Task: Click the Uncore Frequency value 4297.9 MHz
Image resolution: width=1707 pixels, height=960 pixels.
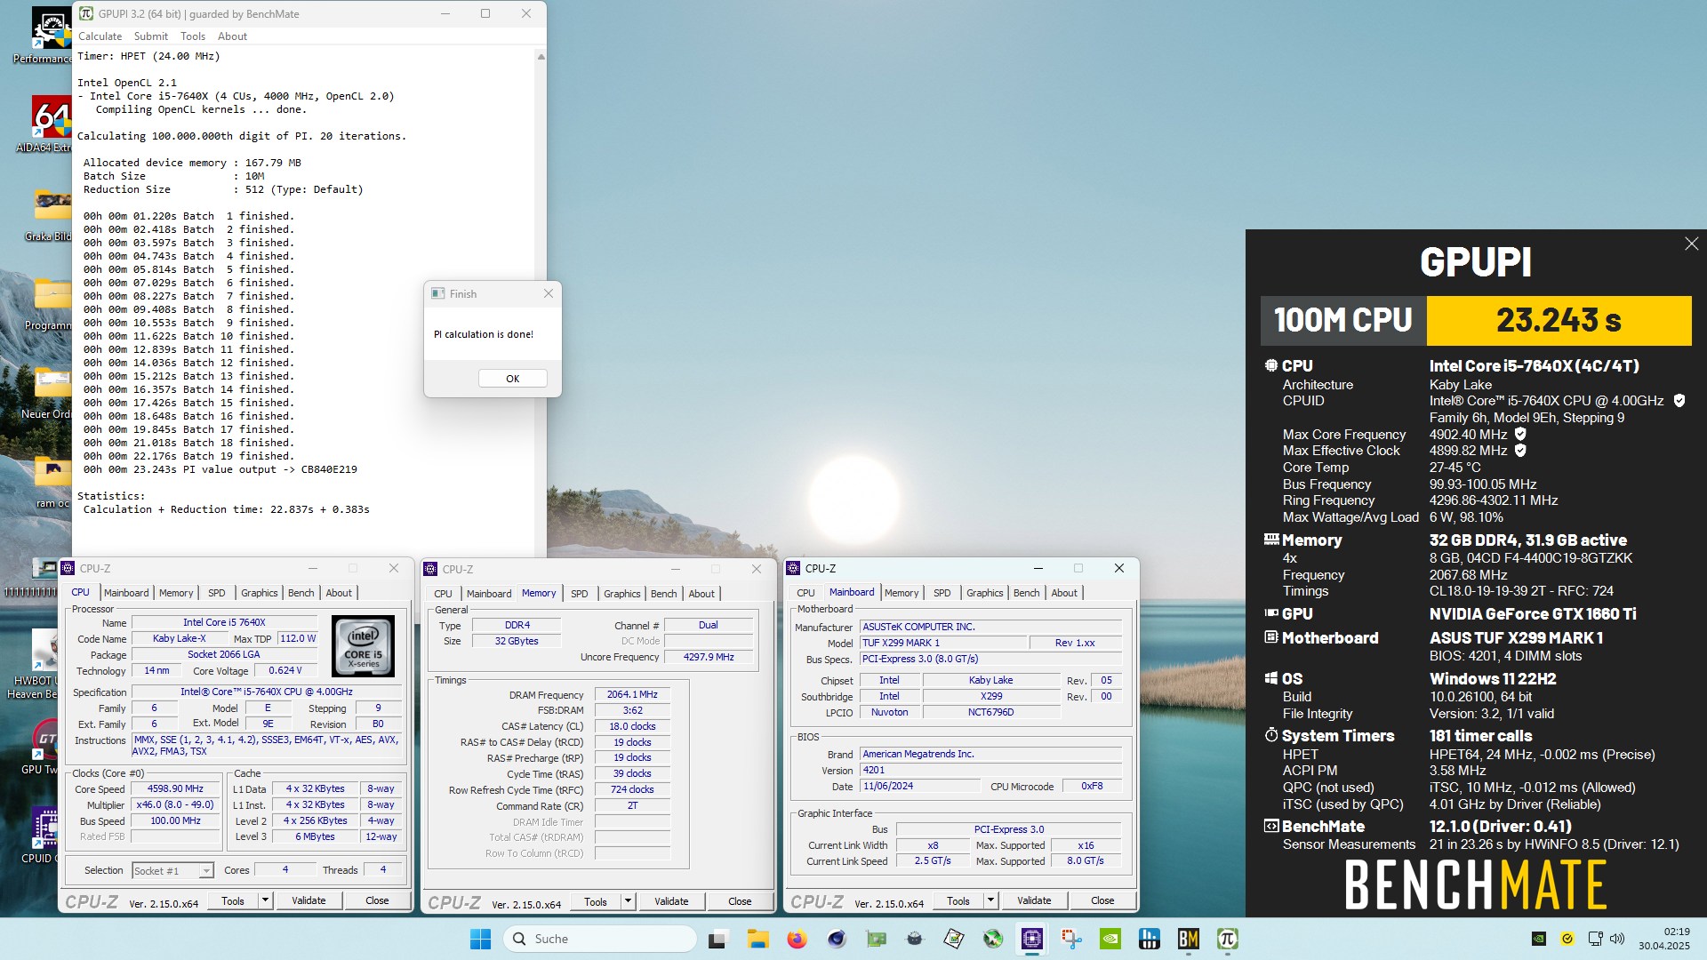Action: tap(709, 658)
